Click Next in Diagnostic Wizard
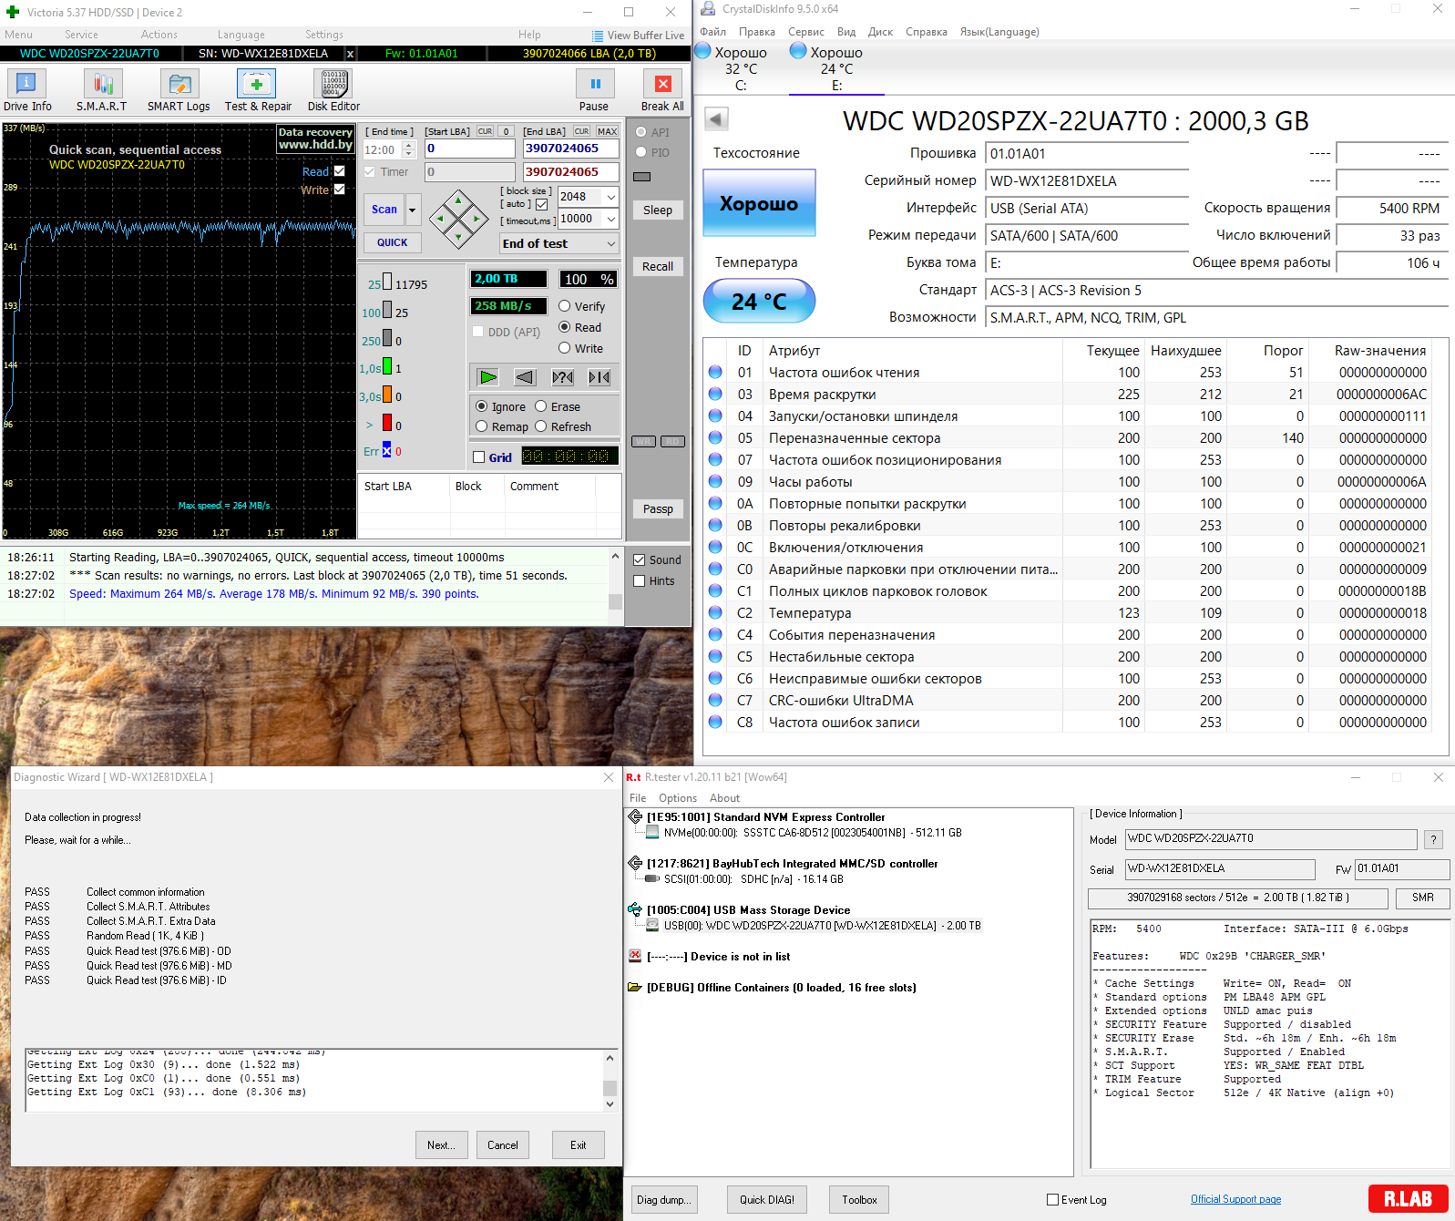 tap(442, 1145)
